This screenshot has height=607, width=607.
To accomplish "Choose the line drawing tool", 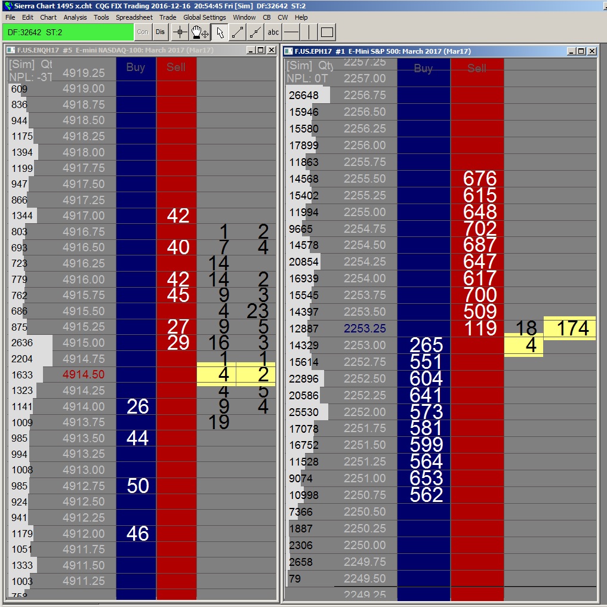I will pos(238,32).
